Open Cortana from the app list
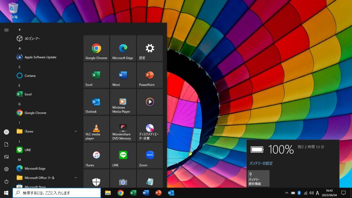The width and height of the screenshot is (352, 198). click(47, 76)
